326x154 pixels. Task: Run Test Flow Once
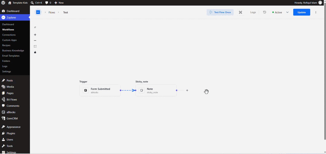point(220,12)
